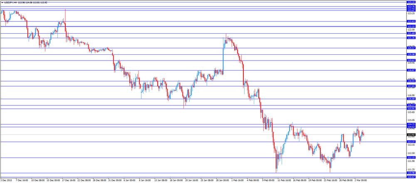416x183 pixels.
Task: Click the 8 Jan 16:00 time label
Action: pyautogui.click(x=145, y=181)
